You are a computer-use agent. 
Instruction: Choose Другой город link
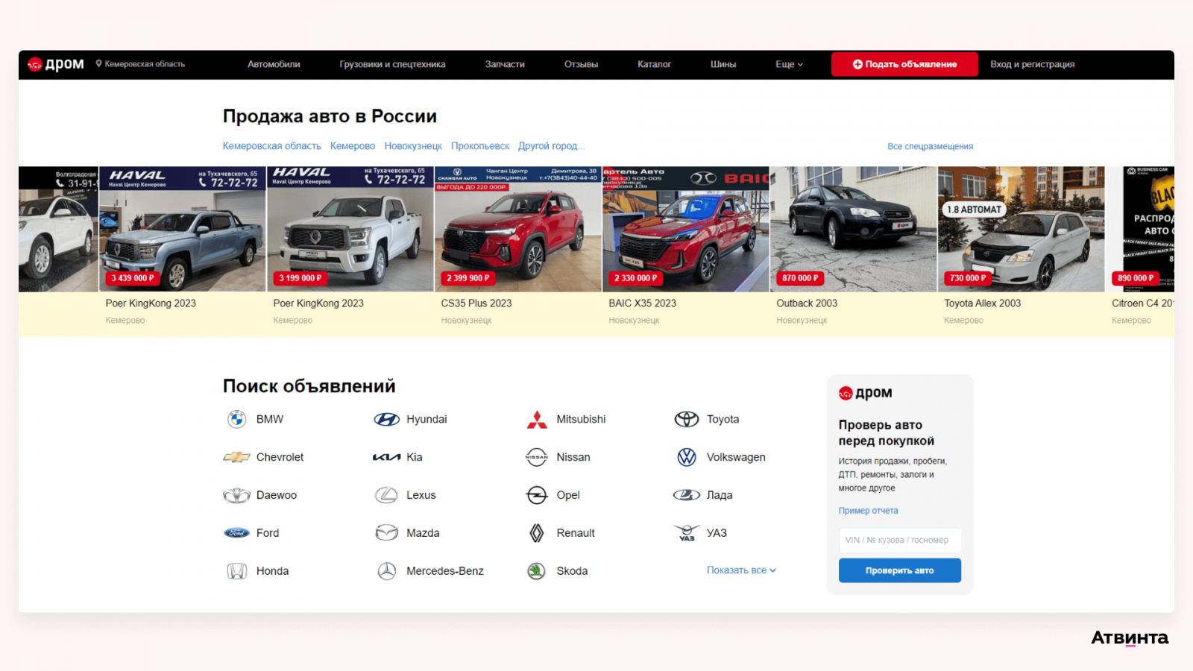[x=551, y=146]
